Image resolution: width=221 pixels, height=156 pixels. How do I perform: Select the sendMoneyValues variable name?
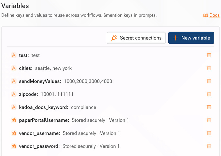tap(40, 81)
